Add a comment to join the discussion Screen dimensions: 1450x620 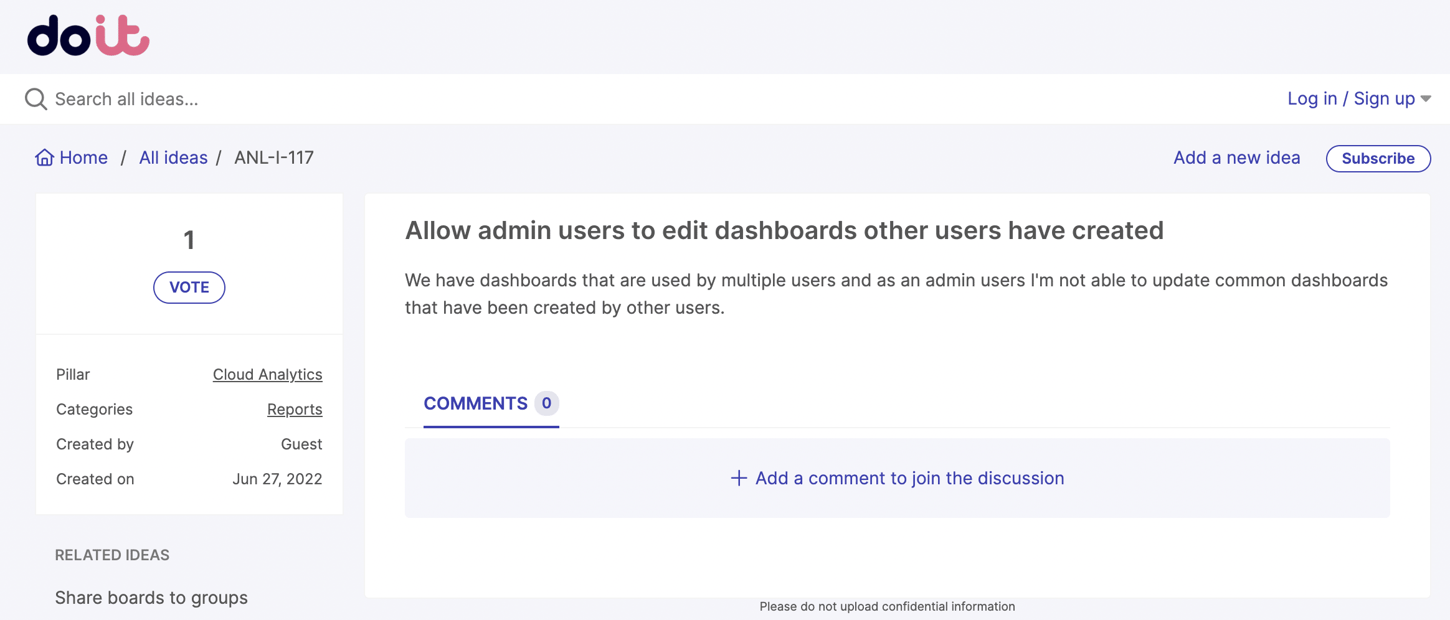click(x=909, y=478)
